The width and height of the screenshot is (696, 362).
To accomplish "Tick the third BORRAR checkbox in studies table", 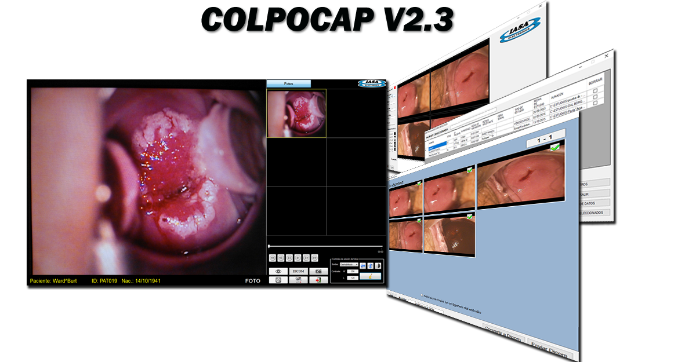I will click(x=594, y=103).
